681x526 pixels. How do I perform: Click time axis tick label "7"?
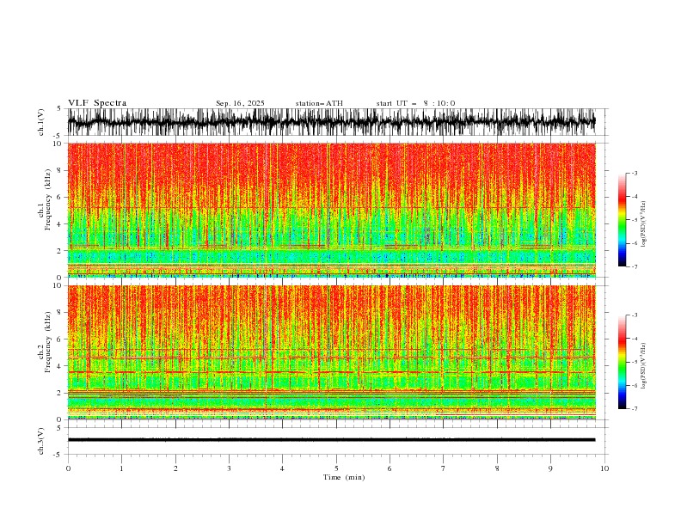[444, 468]
